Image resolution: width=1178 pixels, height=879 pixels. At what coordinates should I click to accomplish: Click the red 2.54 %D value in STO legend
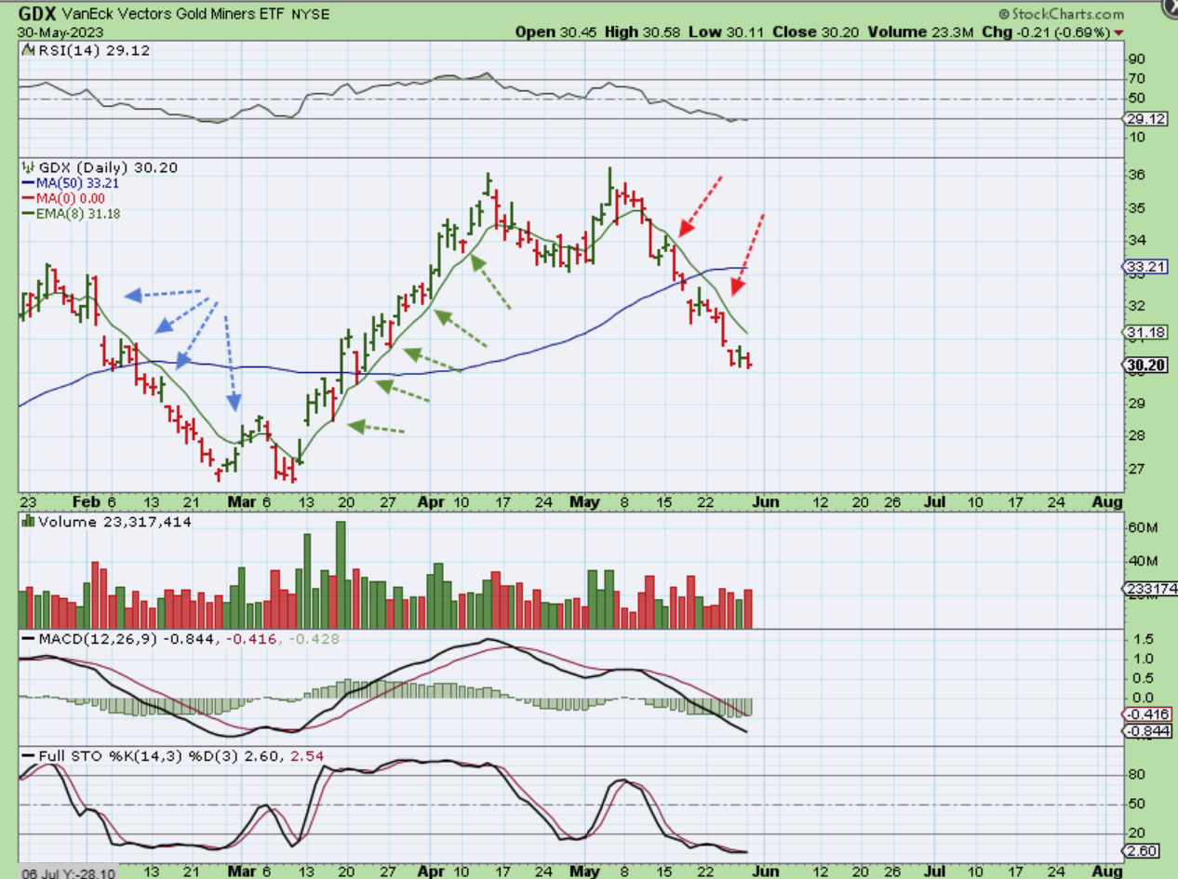308,756
